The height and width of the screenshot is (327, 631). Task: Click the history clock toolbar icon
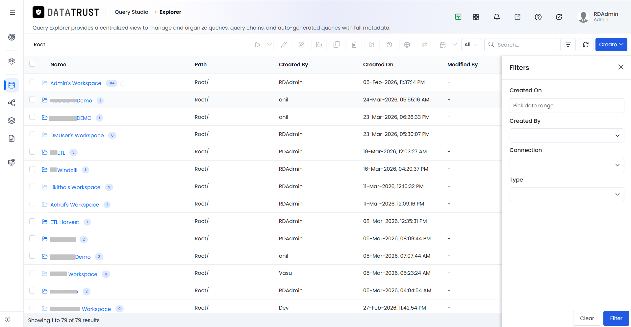pyautogui.click(x=389, y=45)
